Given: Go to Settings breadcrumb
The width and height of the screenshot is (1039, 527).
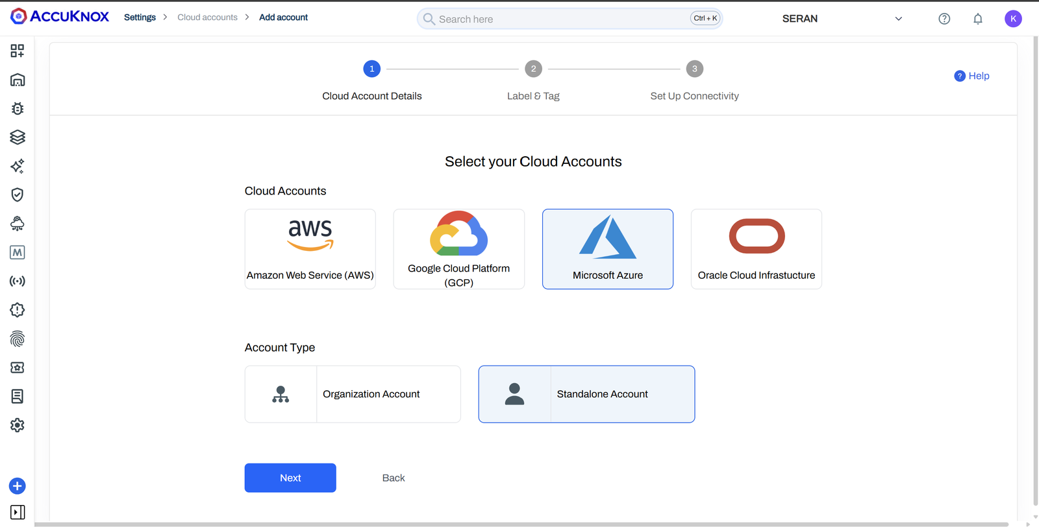Looking at the screenshot, I should point(140,18).
